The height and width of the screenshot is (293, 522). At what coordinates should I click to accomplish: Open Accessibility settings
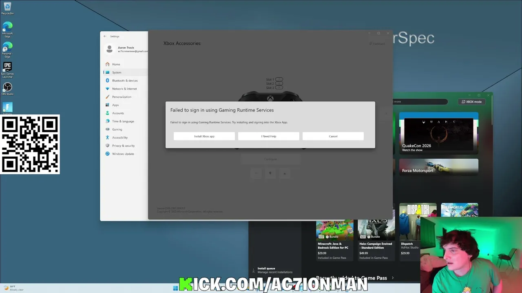pos(126,138)
